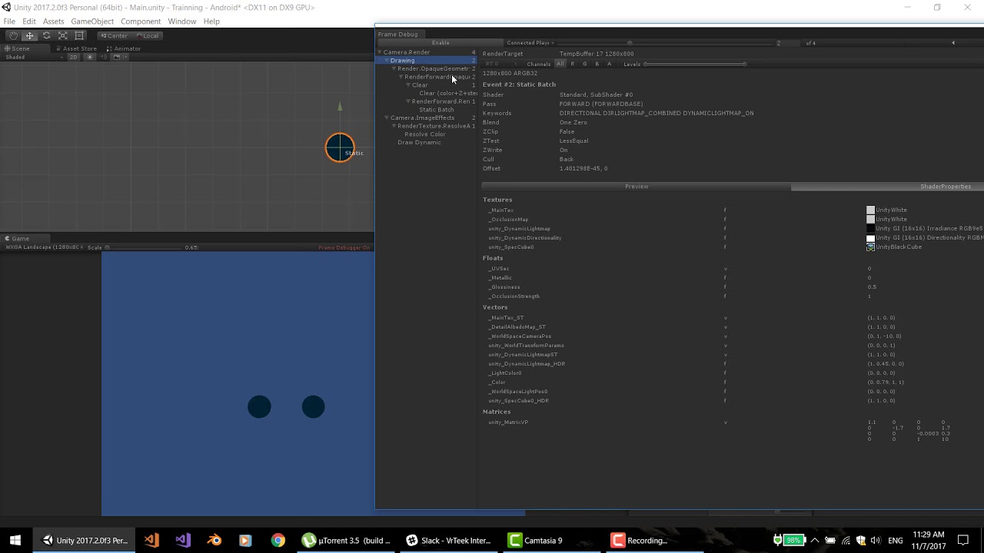Open Google Chrome from the taskbar
The image size is (984, 553).
pos(278,540)
